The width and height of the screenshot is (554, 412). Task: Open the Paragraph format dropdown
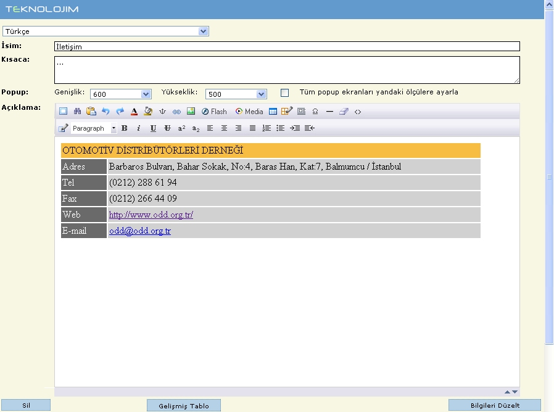click(94, 128)
